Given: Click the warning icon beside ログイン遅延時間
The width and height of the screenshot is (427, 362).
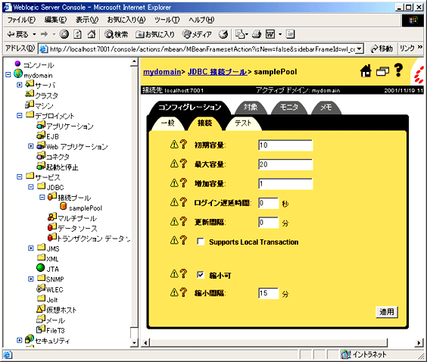Looking at the screenshot, I should coord(174,202).
